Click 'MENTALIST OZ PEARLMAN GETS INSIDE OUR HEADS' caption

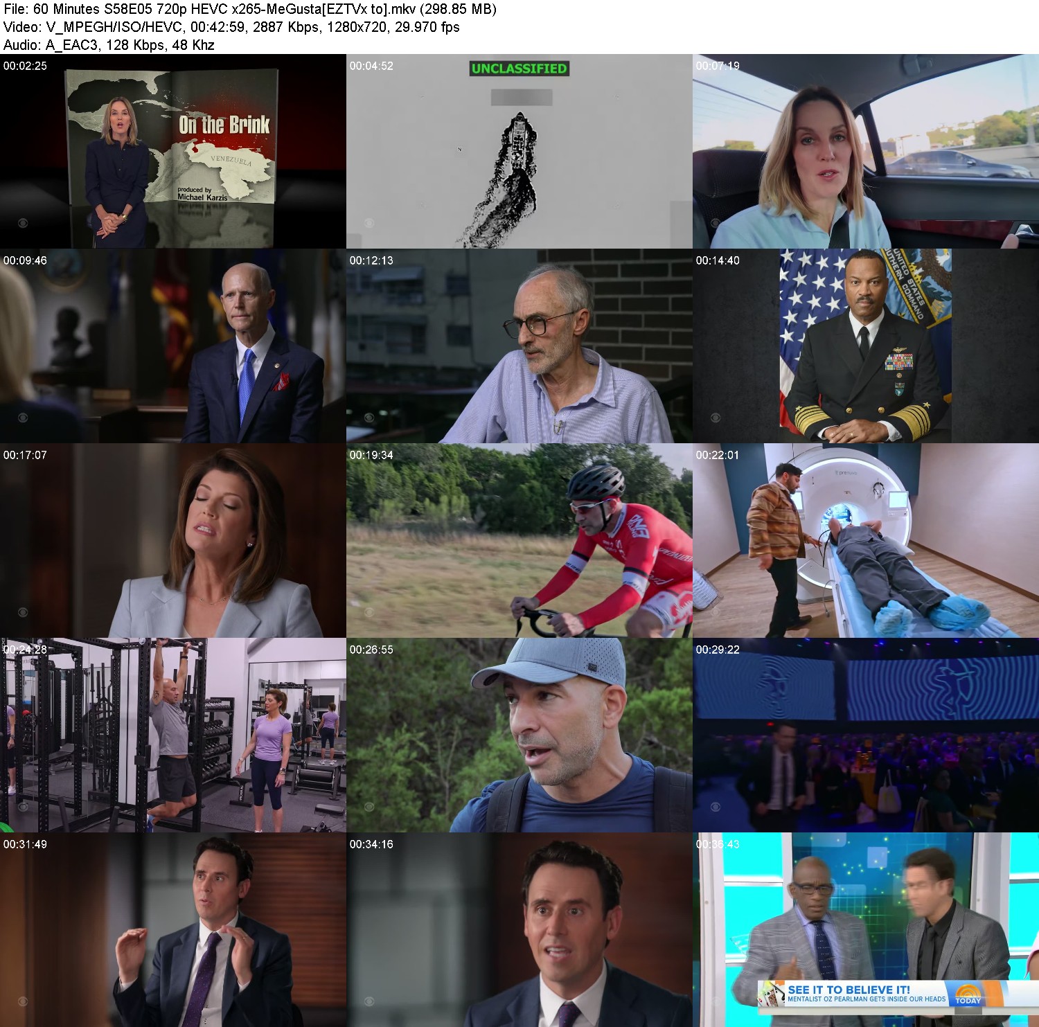(x=866, y=999)
